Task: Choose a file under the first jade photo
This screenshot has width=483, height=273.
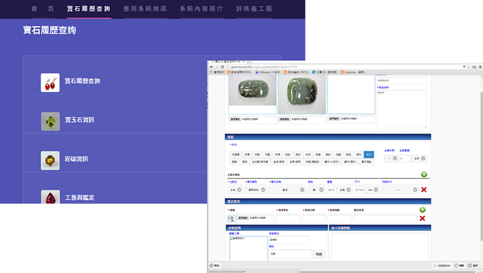Action: pos(235,119)
